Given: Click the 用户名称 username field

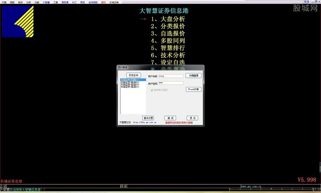Looking at the screenshot, I should [171, 76].
